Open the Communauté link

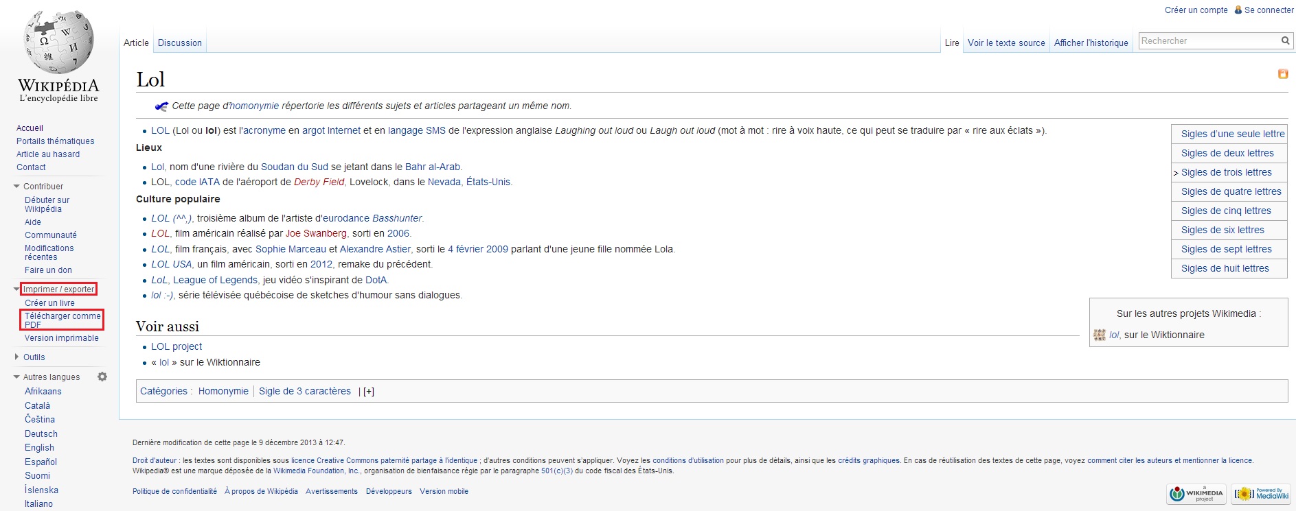[51, 235]
